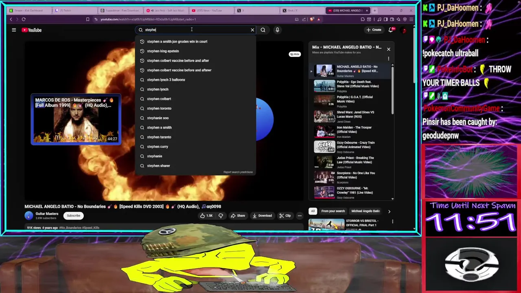Open the YouTube hamburger guide menu

point(14,30)
